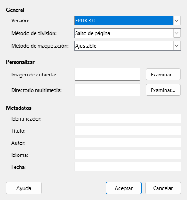The image size is (187, 200).
Task: Click the Método de división label
Action: click(x=34, y=33)
